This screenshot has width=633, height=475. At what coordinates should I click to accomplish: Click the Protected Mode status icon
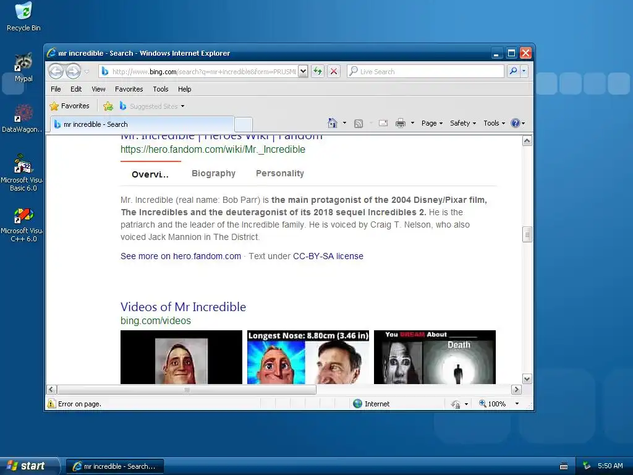click(x=456, y=404)
